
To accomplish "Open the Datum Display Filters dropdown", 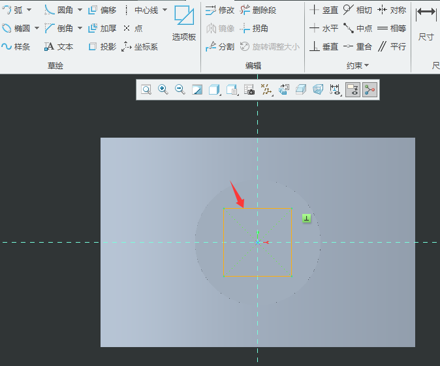I will tap(266, 90).
